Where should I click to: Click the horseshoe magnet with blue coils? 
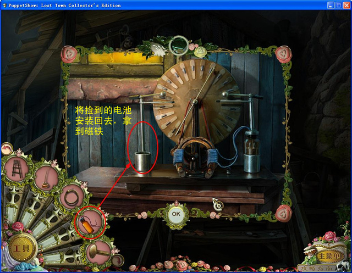coord(194,157)
